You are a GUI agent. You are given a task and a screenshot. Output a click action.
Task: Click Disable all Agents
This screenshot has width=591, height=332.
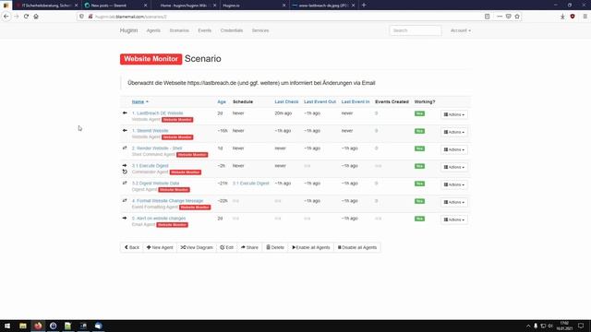357,247
